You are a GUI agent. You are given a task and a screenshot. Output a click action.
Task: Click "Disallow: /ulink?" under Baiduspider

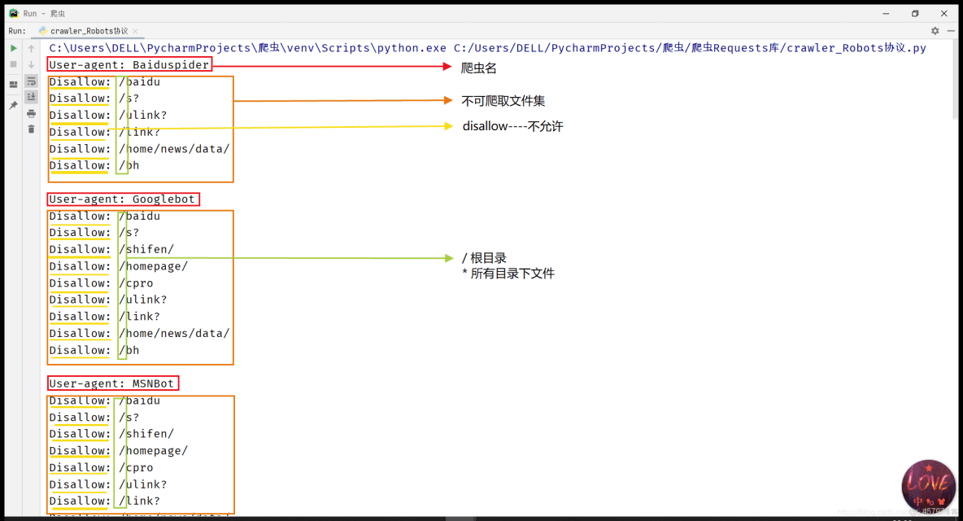point(108,115)
